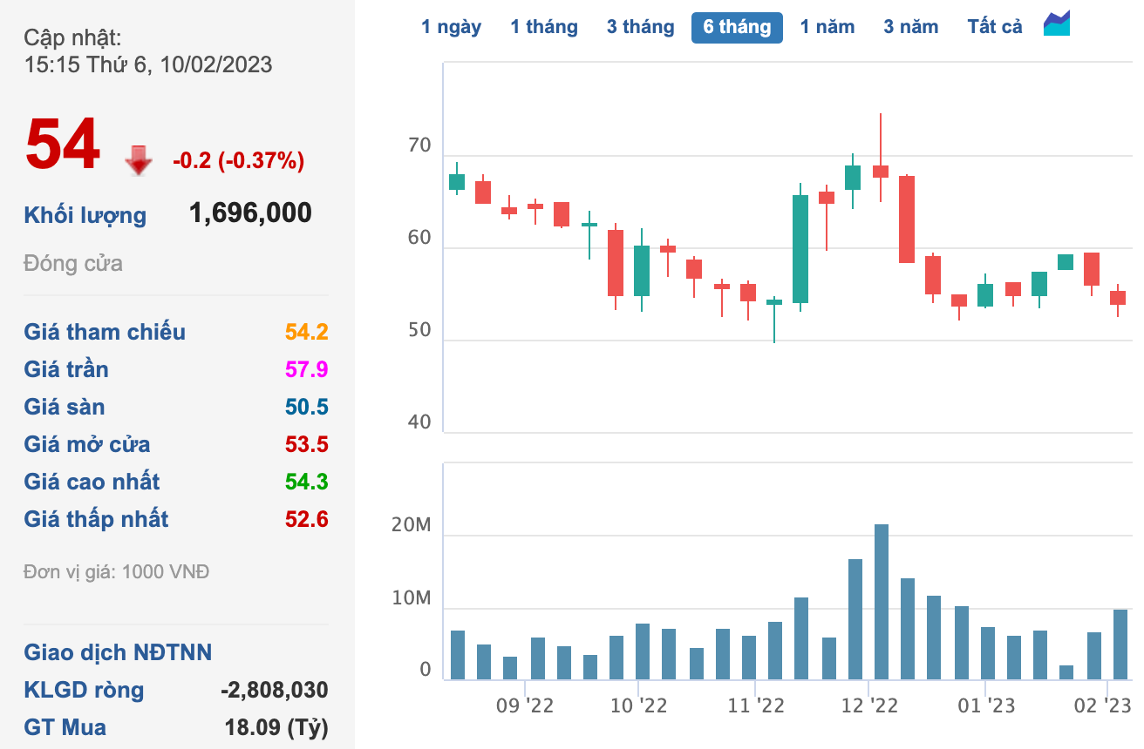Show the 3 tháng chart view
The width and height of the screenshot is (1144, 749).
pyautogui.click(x=640, y=27)
